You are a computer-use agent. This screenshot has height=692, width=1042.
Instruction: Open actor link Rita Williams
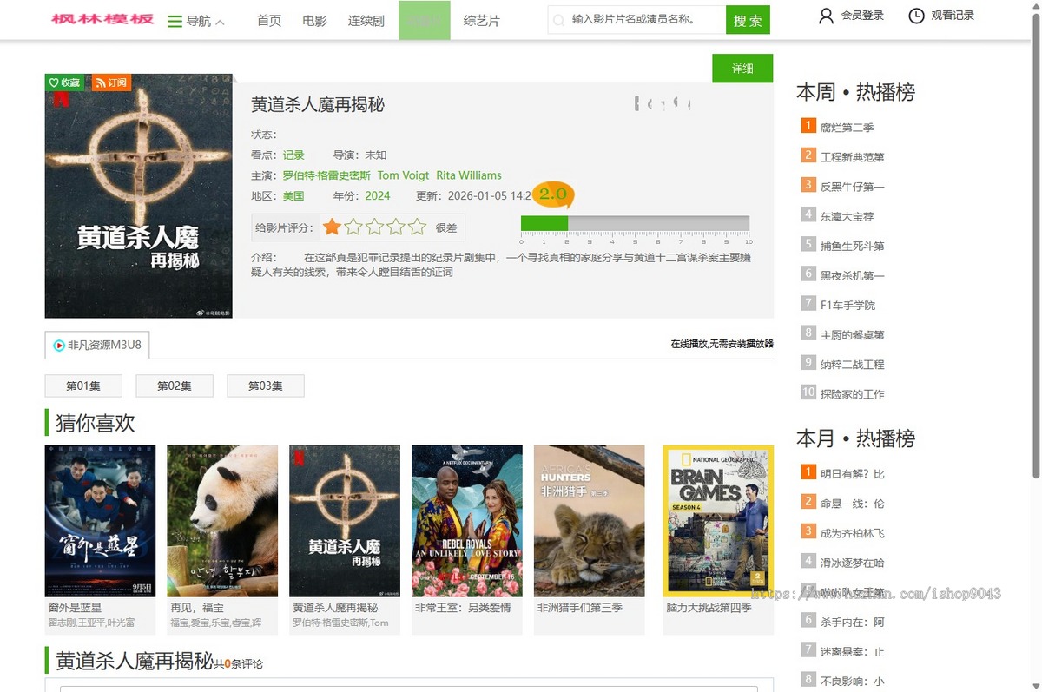point(469,175)
